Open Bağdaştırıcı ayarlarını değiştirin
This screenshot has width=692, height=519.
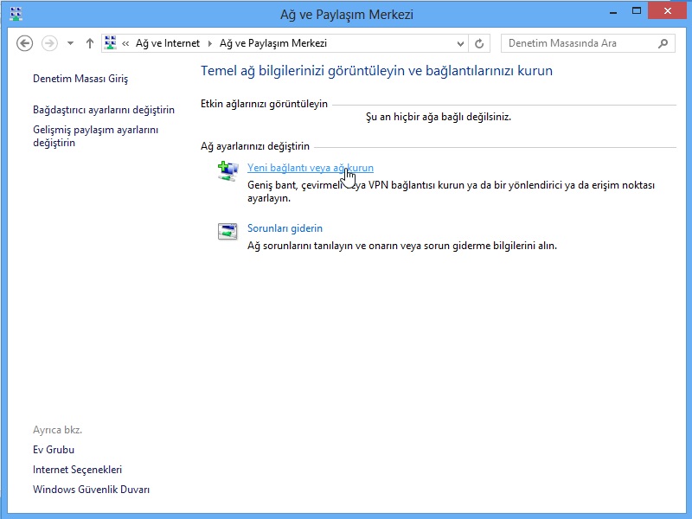click(104, 110)
